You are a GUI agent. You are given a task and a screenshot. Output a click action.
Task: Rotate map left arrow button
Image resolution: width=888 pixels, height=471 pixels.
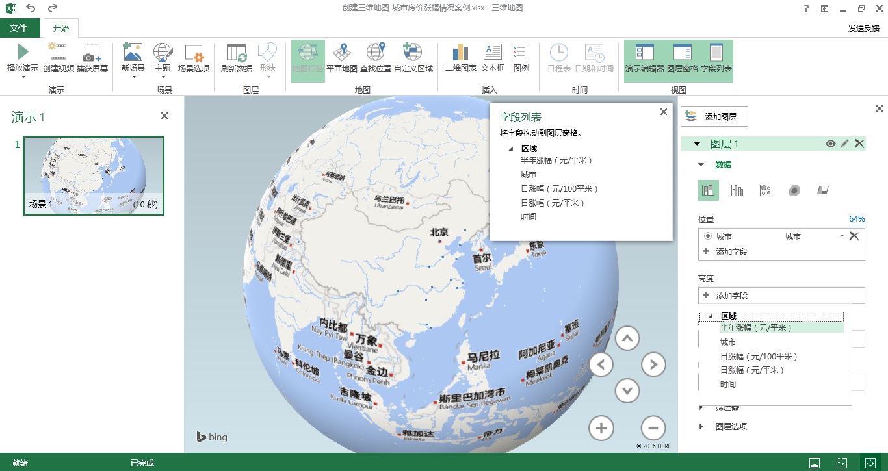coord(601,364)
